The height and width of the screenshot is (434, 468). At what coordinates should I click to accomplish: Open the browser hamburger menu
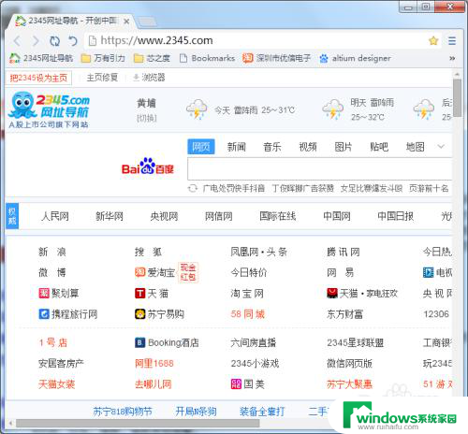(452, 41)
